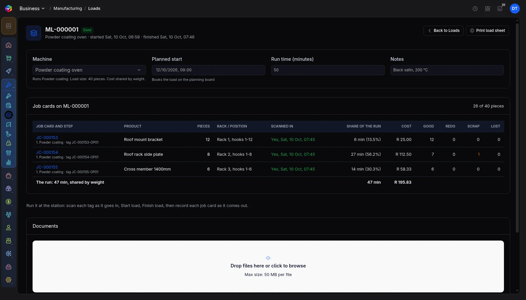Click Print load sheet button
526x300 pixels.
(487, 31)
